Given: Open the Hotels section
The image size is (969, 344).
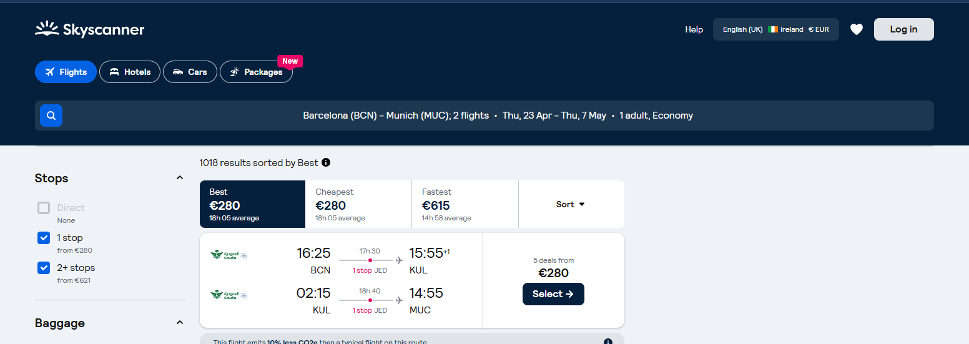Looking at the screenshot, I should 130,72.
